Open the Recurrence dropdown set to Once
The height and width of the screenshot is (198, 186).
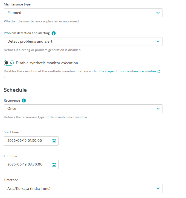pyautogui.click(x=83, y=109)
